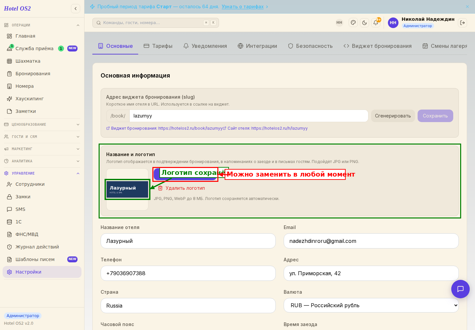The image size is (475, 330).
Task: Click the small НН badge
Action: 339,23
